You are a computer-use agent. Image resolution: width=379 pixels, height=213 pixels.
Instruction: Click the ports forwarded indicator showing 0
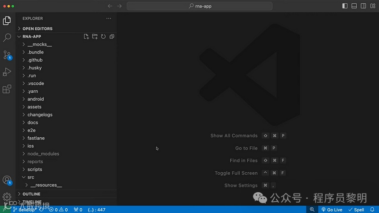coord(78,210)
